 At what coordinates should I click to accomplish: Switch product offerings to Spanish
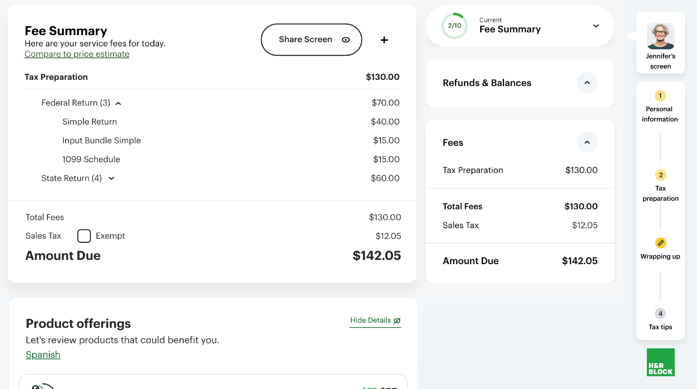[x=43, y=355]
